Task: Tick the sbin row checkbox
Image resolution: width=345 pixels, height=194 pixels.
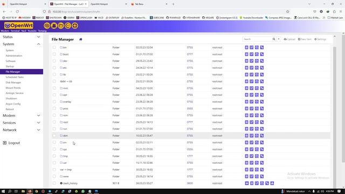Action: pyautogui.click(x=54, y=135)
